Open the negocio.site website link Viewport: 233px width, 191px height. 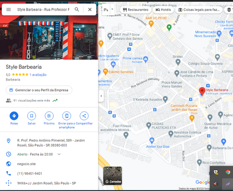(x=27, y=164)
